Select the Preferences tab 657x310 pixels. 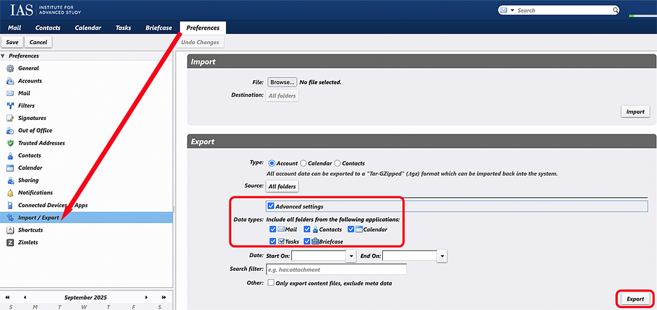point(203,28)
